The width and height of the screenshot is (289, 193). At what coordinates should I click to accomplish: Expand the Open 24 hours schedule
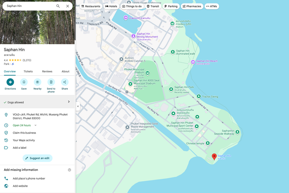(x=36, y=125)
